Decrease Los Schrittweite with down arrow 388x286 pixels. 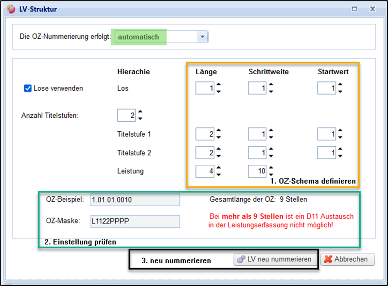coord(271,92)
